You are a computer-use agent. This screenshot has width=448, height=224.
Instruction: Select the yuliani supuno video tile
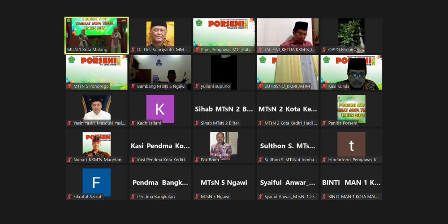click(x=224, y=72)
